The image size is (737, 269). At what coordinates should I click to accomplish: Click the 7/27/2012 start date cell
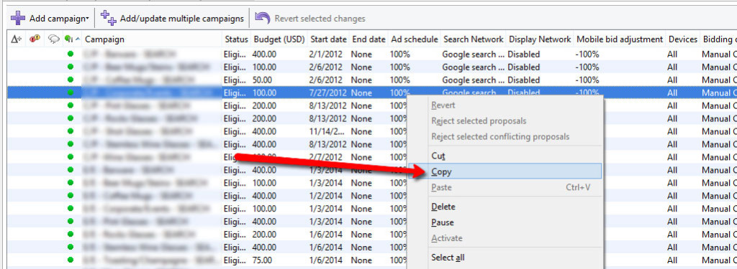pos(328,93)
